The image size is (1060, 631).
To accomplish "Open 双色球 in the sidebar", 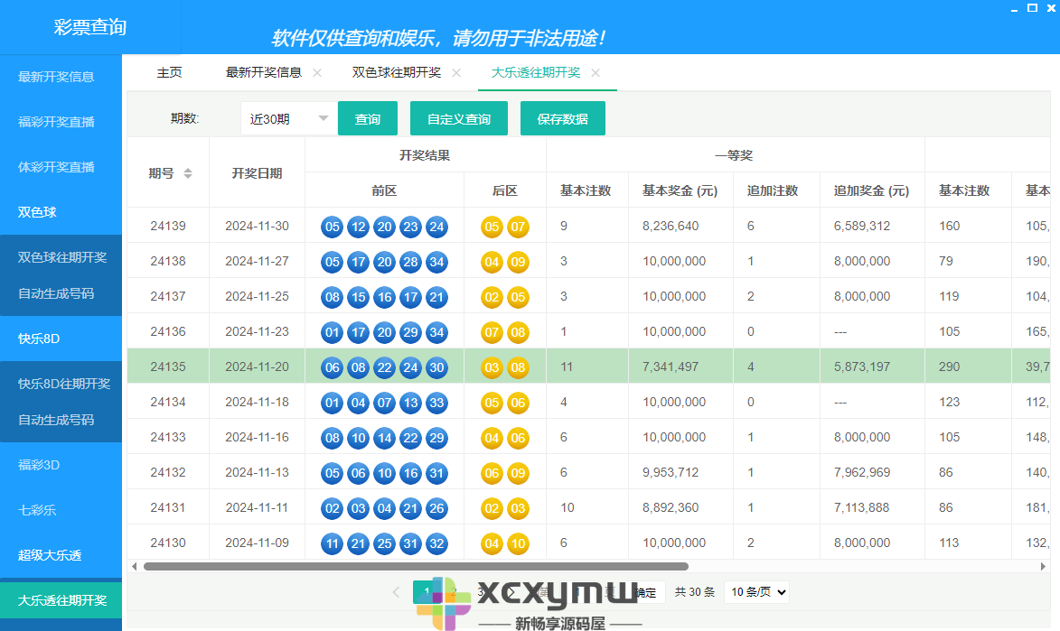I will 36,212.
